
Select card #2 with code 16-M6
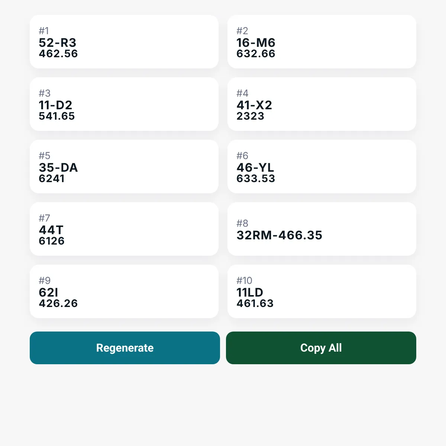click(322, 42)
